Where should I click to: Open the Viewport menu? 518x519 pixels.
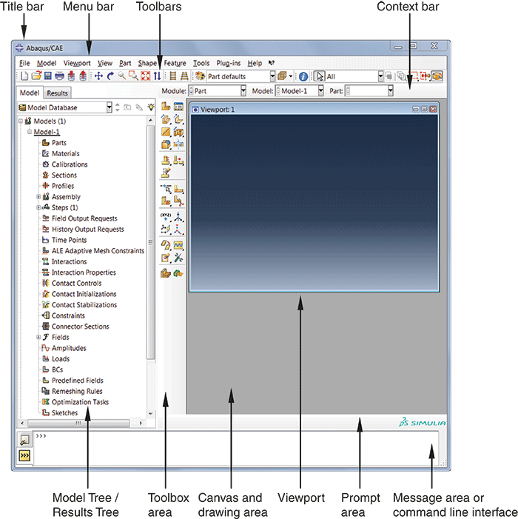point(76,64)
